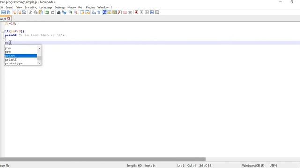Toggle synchronized vertical scrolling icon
300x168 pixels.
(82, 13)
